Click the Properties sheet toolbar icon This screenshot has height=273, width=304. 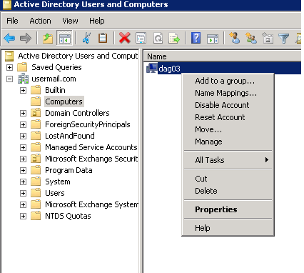tap(141, 38)
